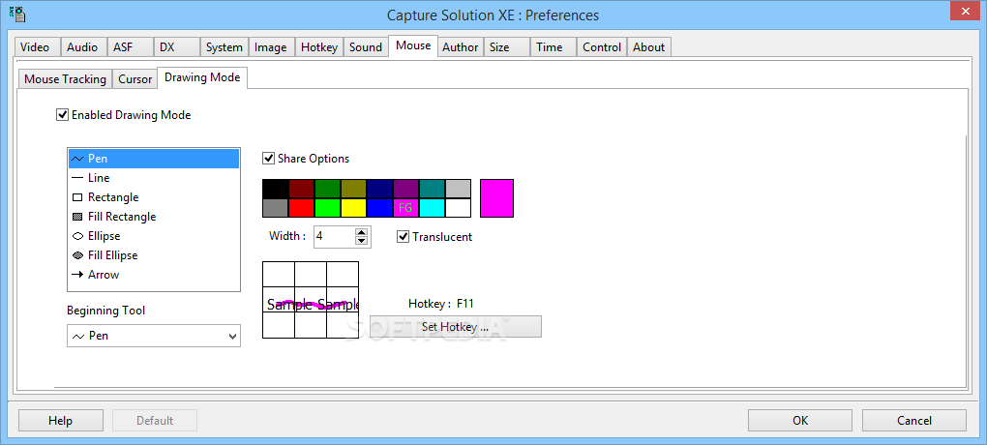The width and height of the screenshot is (987, 445).
Task: Pick the Fill Ellipse tool
Action: click(154, 255)
